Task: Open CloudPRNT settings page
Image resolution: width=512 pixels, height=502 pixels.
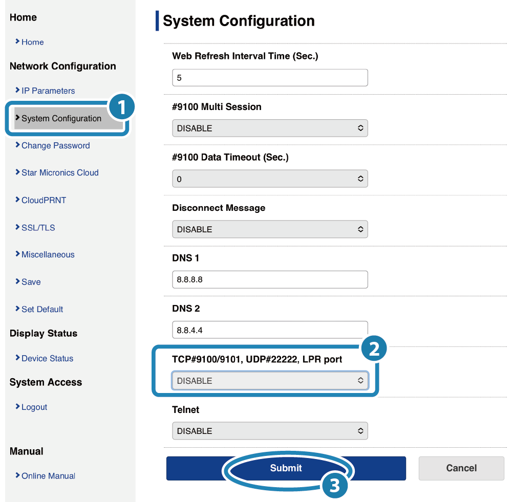Action: (x=44, y=200)
